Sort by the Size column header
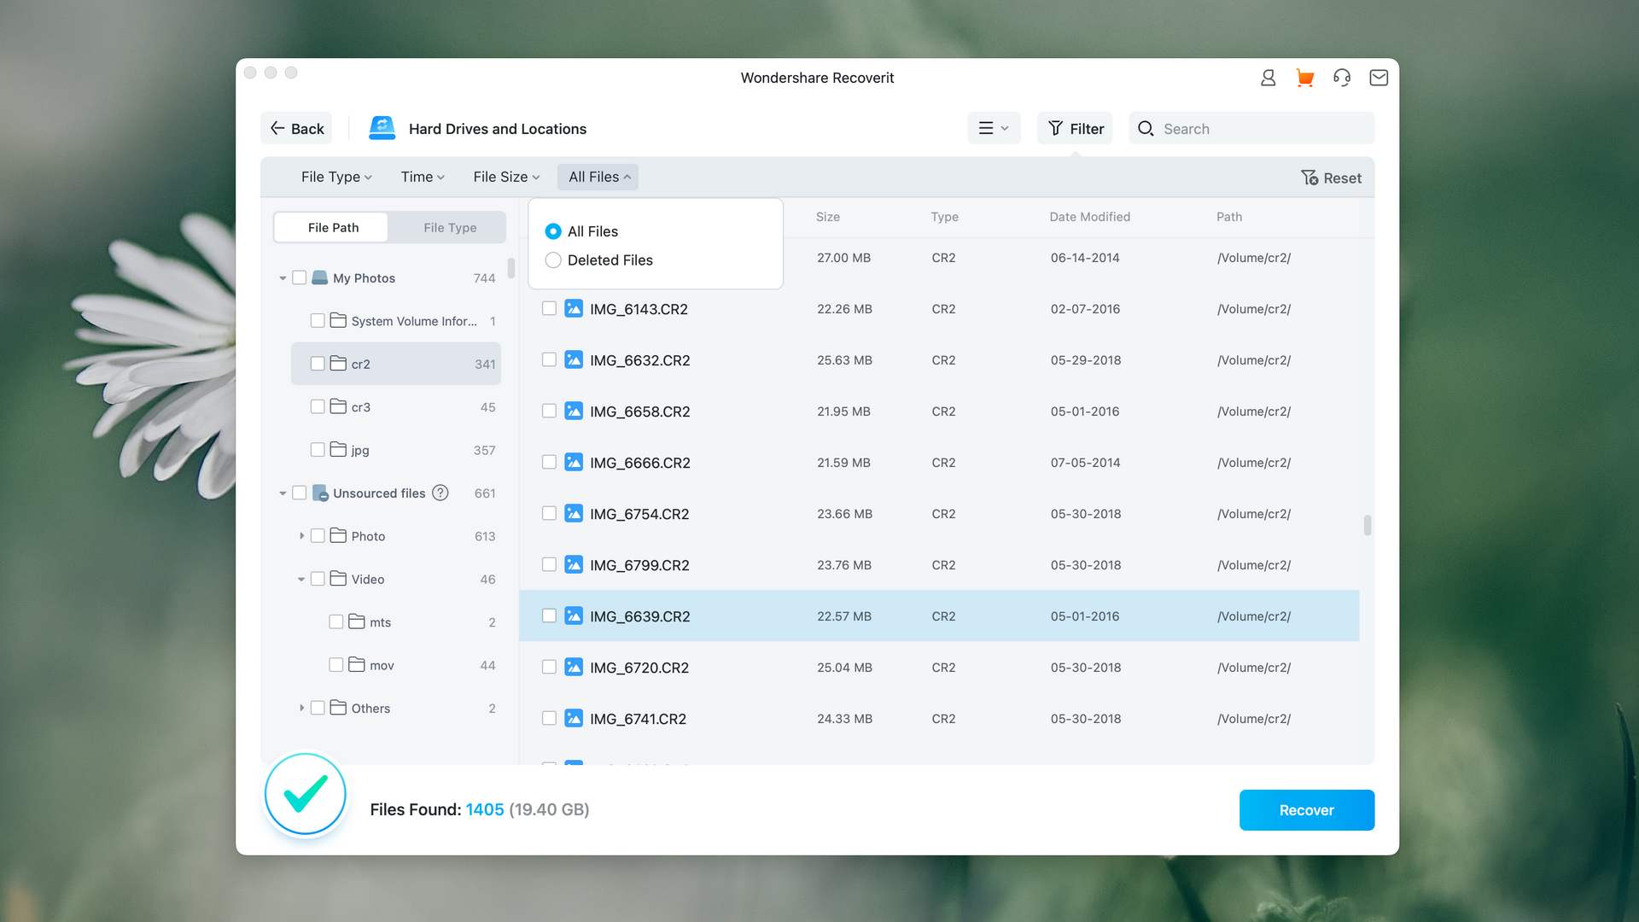 tap(827, 217)
